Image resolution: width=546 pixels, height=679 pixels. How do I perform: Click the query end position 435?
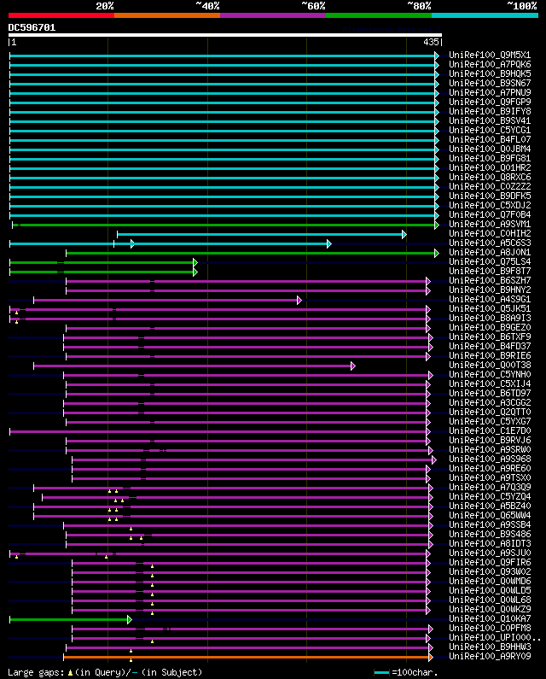[431, 42]
